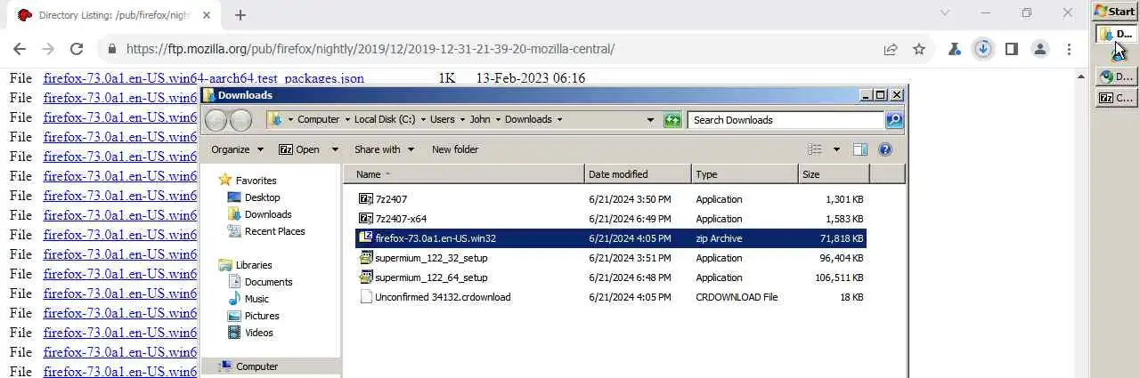
Task: Click New folder in the toolbar
Action: (x=455, y=149)
